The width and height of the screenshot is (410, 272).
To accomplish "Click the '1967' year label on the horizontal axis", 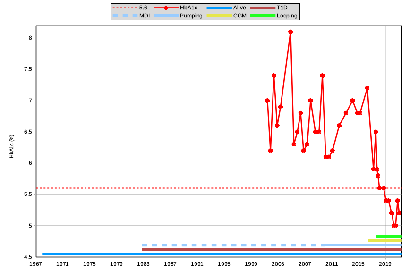I will 35,264.
